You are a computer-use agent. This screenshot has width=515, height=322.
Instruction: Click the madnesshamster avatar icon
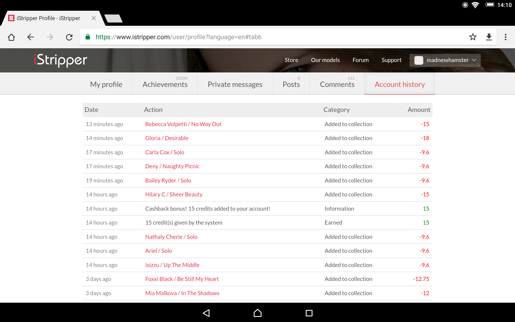419,60
